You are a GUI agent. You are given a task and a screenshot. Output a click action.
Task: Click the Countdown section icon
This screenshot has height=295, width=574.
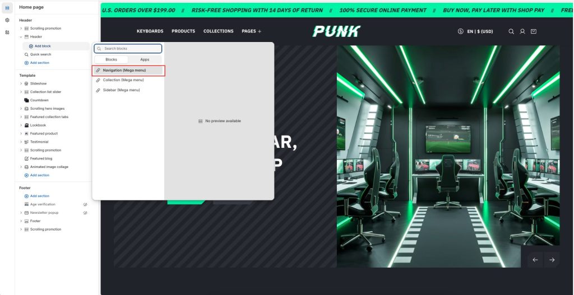click(26, 100)
